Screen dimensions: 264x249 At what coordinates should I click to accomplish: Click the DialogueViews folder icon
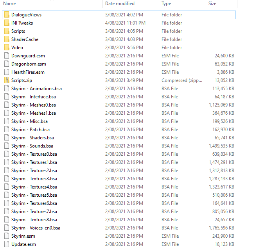[7, 15]
